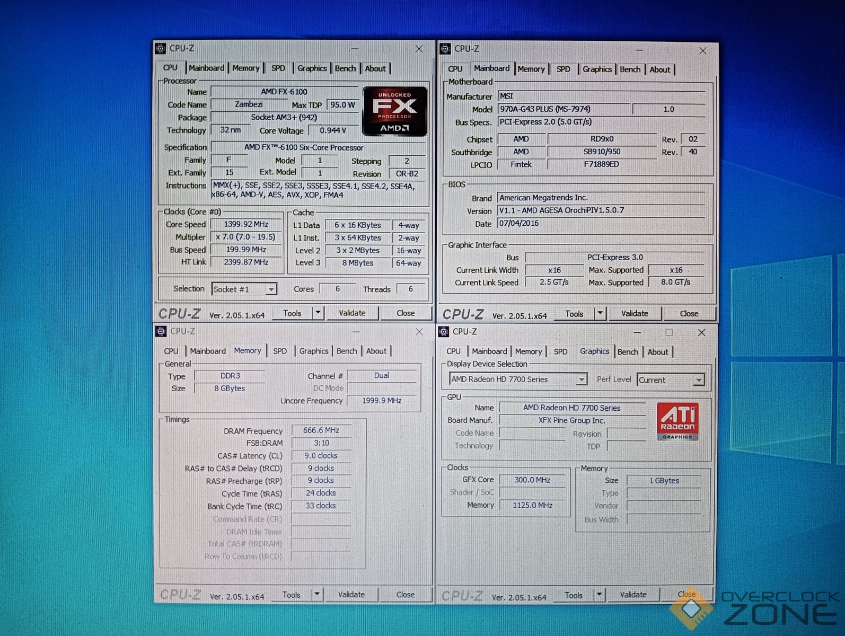845x636 pixels.
Task: Click the CPU-Z title icon in the processor window
Action: tap(160, 49)
